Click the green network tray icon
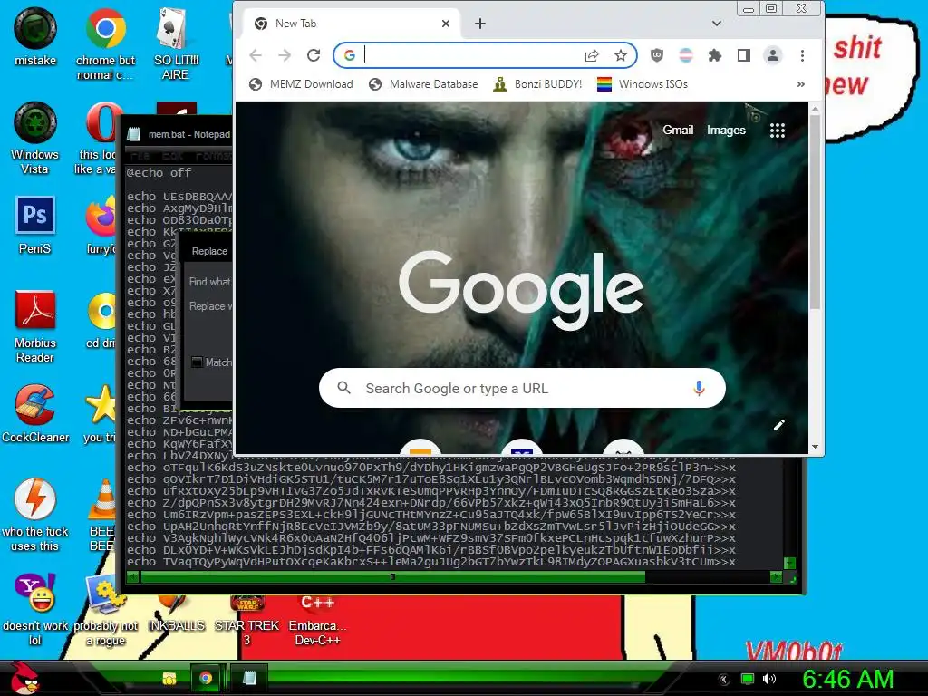 (748, 679)
